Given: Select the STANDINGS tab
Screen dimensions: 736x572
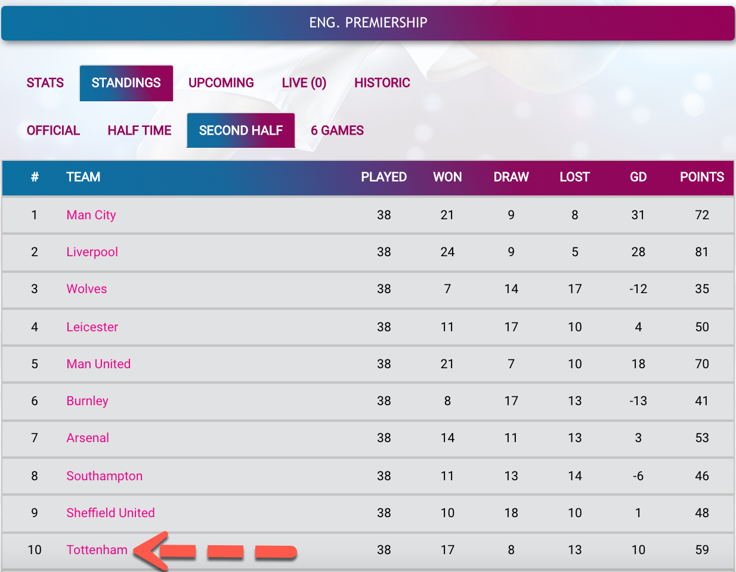Looking at the screenshot, I should coord(126,83).
